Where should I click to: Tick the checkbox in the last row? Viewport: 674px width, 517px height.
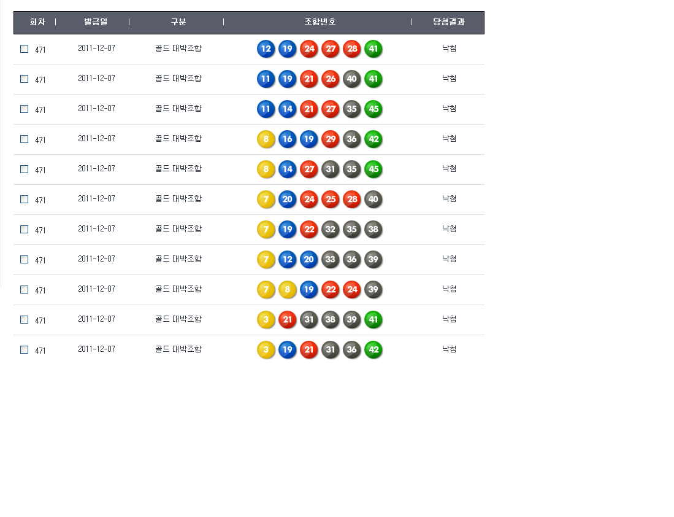[25, 350]
